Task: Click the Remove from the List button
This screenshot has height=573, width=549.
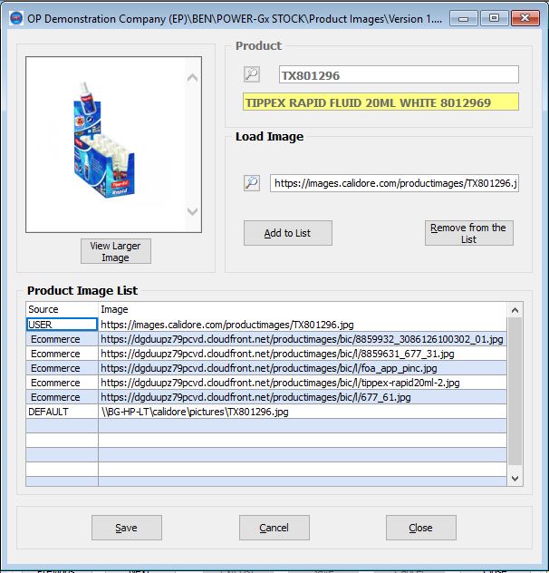Action: [468, 233]
